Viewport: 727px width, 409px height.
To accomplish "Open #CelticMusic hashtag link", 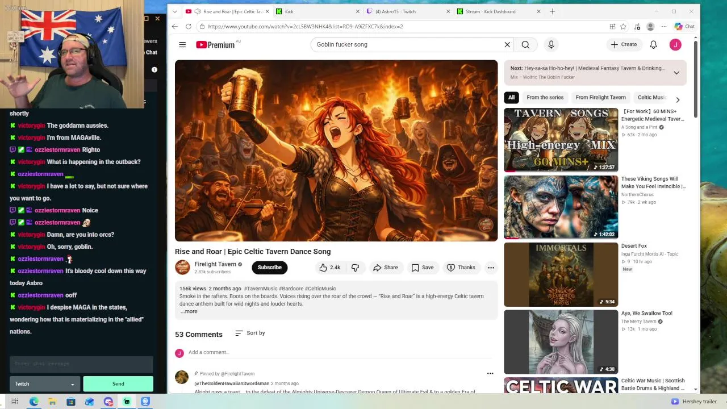I will click(x=320, y=289).
